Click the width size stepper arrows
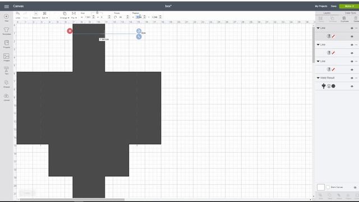This screenshot has height=202, width=359. [x=94, y=17]
